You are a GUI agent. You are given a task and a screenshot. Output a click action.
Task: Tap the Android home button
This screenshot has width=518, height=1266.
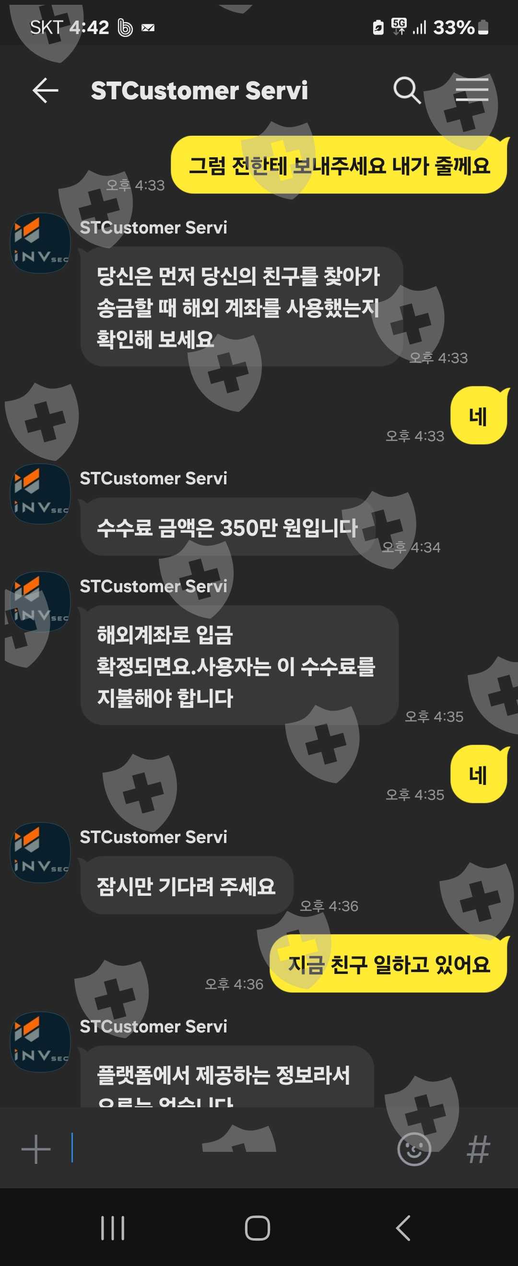point(258,1228)
